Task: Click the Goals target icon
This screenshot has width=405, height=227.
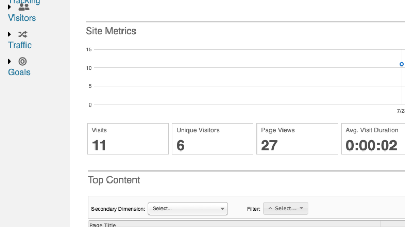Action: (x=23, y=62)
